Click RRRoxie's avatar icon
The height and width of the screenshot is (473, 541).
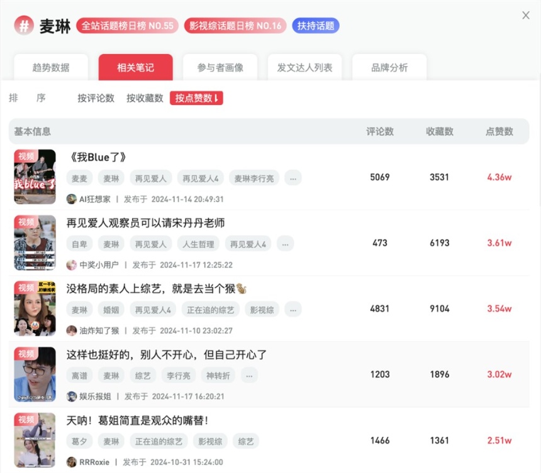pyautogui.click(x=72, y=462)
